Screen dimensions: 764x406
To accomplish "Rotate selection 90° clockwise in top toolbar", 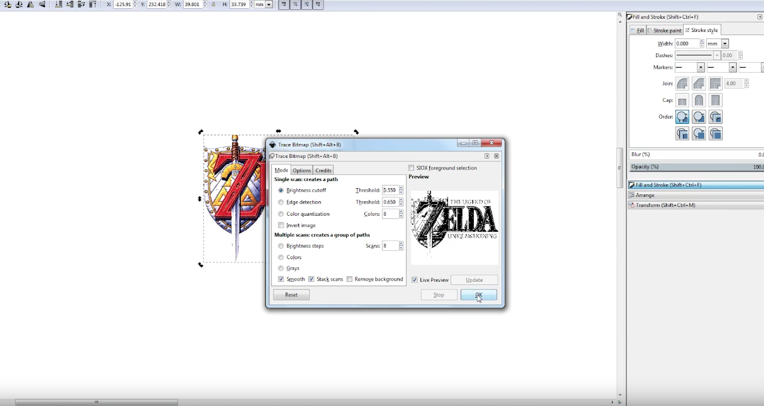I will (x=19, y=4).
